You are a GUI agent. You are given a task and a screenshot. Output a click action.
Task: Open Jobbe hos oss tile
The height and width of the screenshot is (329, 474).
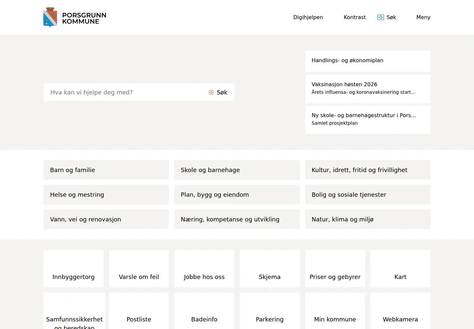tap(204, 269)
